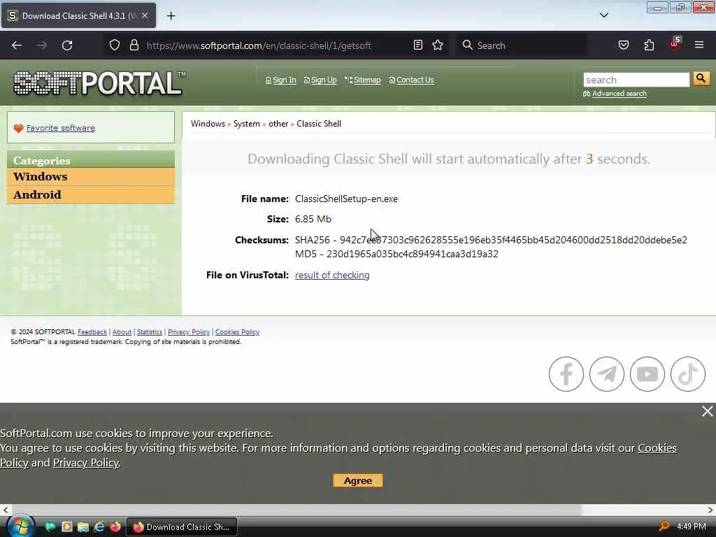716x537 pixels.
Task: Click the file name ClassicShellSetup-en.exe
Action: (x=347, y=199)
